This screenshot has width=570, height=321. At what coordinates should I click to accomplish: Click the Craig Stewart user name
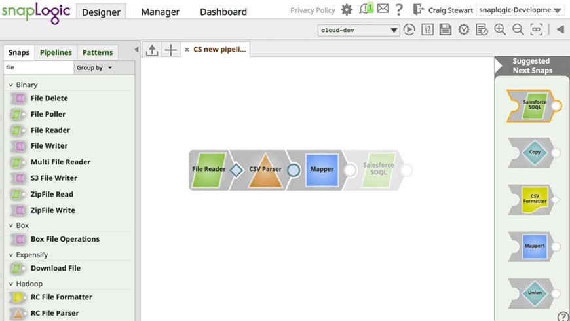451,10
